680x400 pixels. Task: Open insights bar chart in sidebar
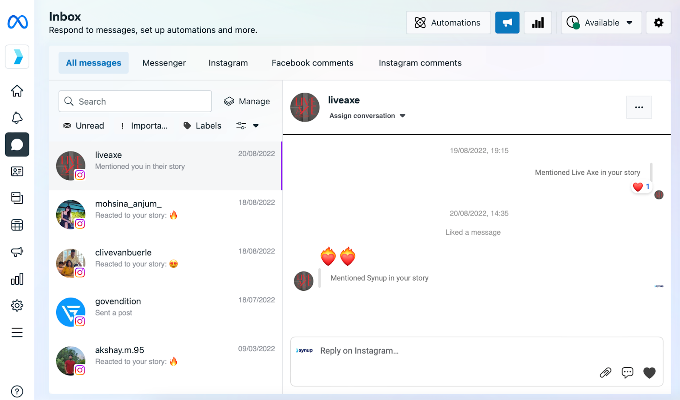tap(17, 279)
